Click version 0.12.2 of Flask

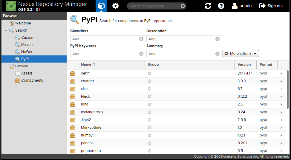(242, 97)
